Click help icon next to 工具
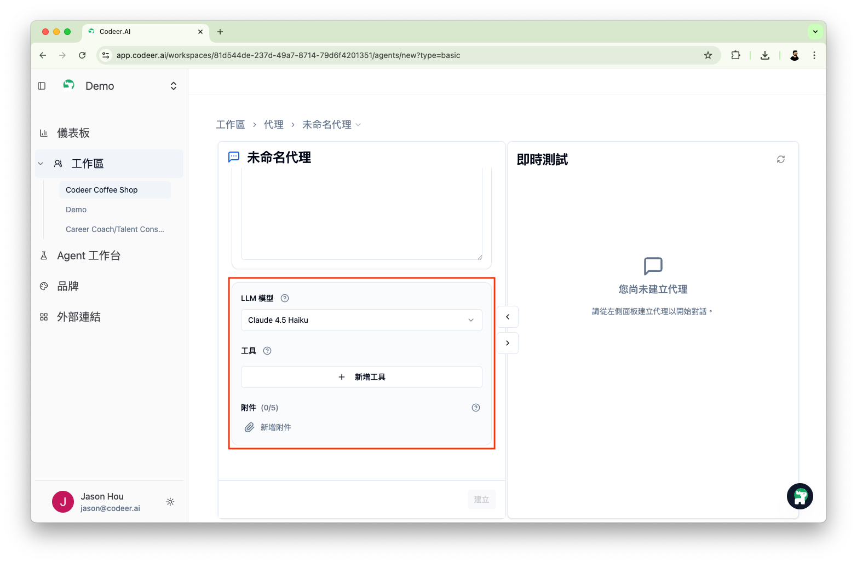The image size is (857, 563). (267, 351)
